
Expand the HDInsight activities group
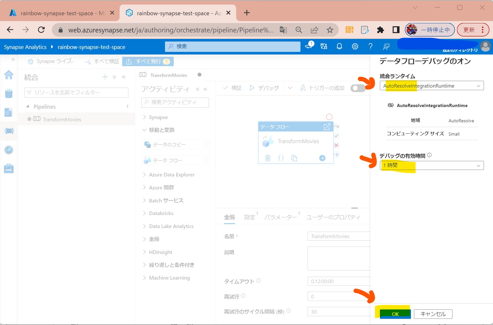(x=157, y=252)
